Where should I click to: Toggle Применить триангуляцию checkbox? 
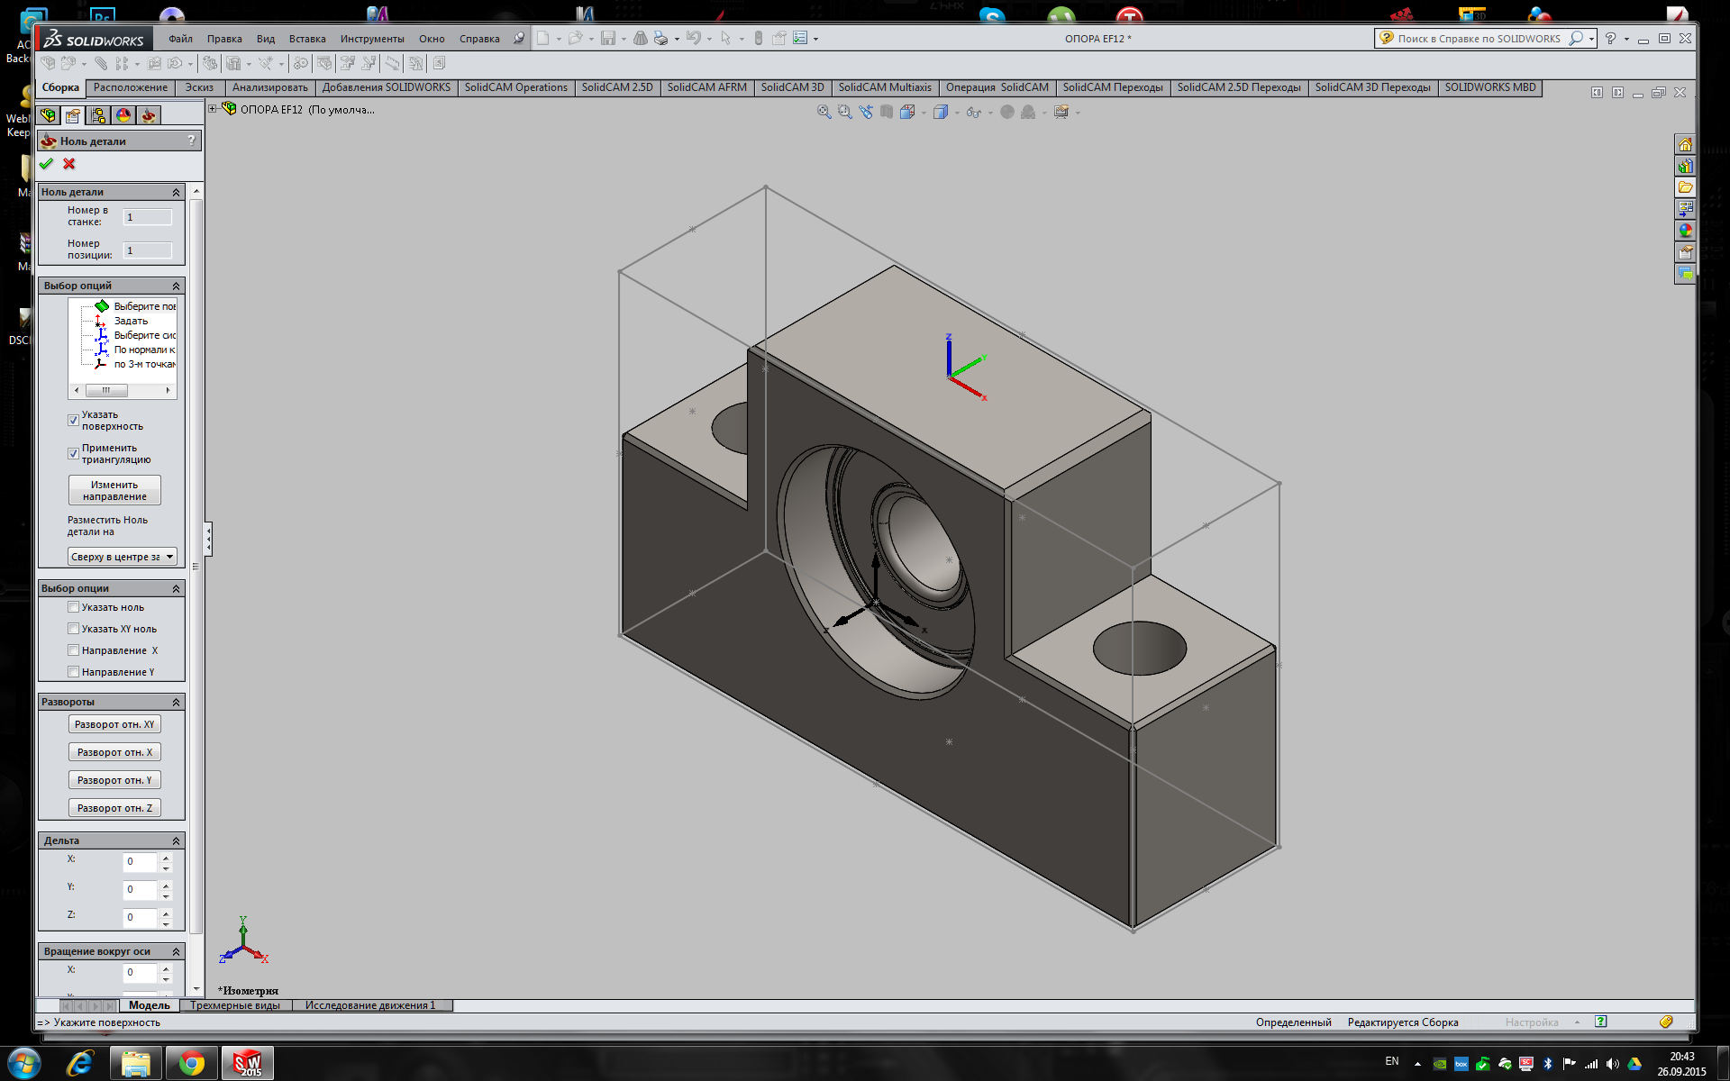tap(74, 454)
